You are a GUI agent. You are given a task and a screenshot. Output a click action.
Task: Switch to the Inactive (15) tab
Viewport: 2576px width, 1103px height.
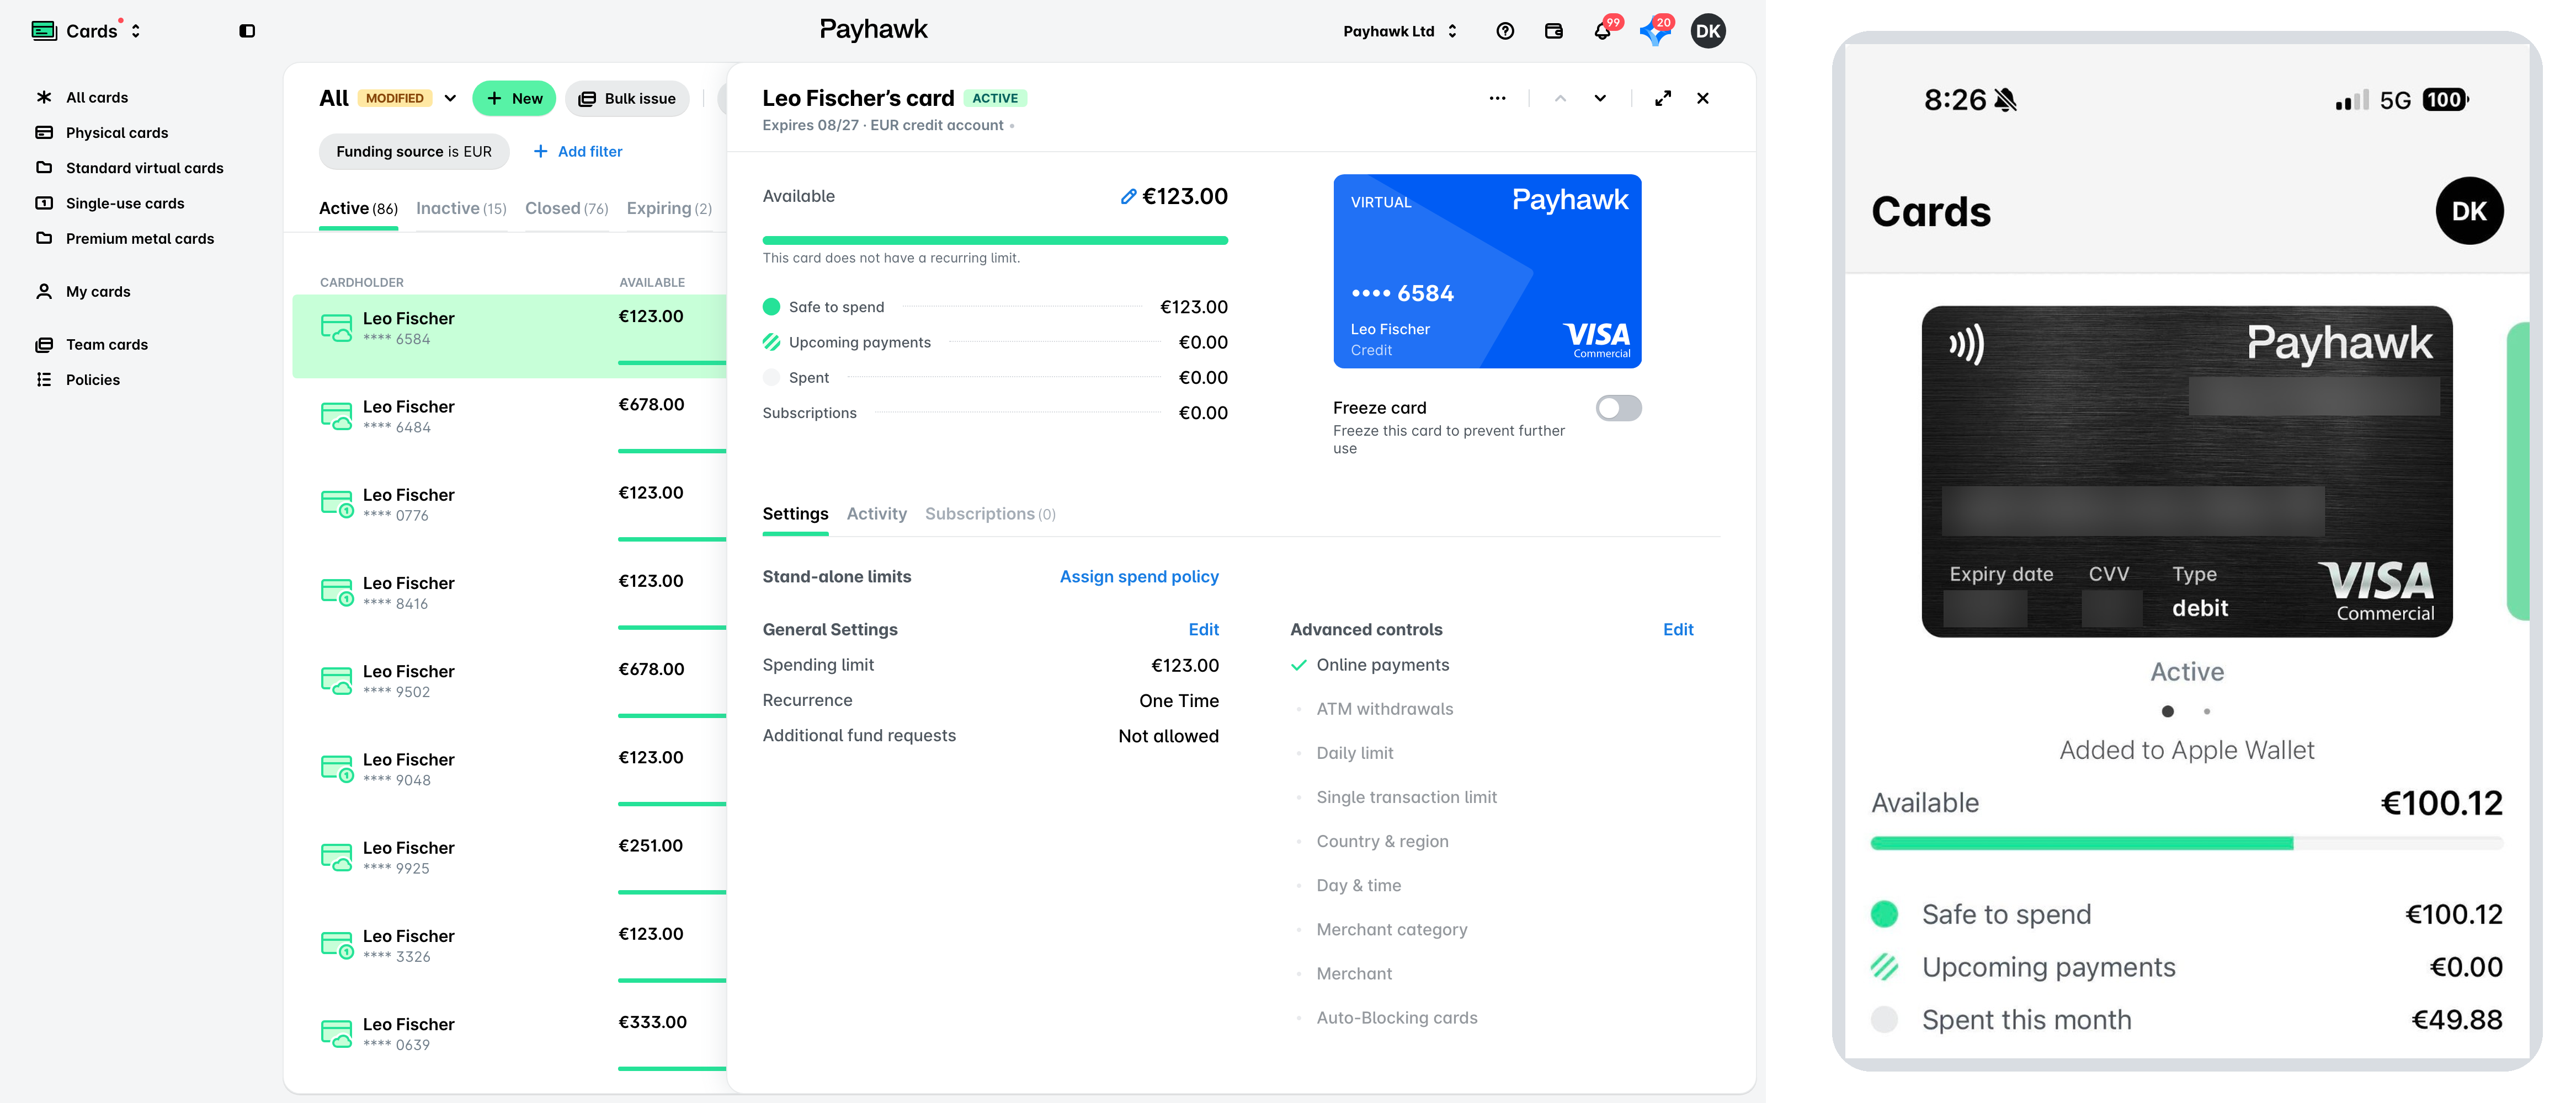tap(461, 208)
